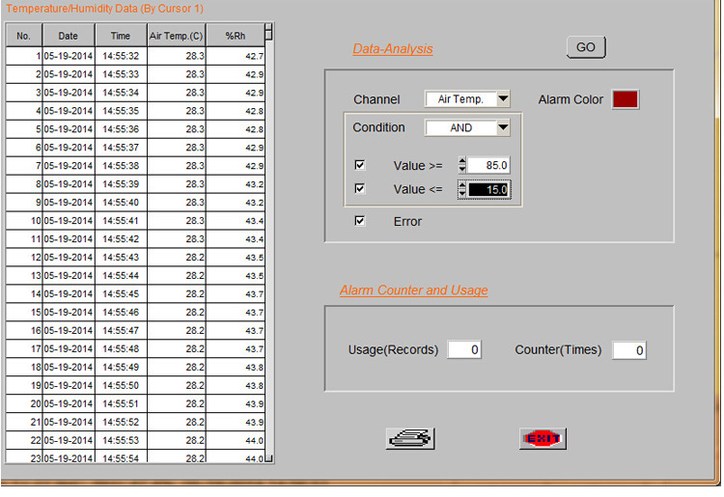Click the Counter(Times) field
The image size is (724, 497).
click(628, 350)
